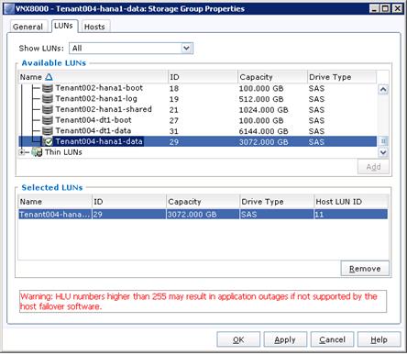407x355 pixels.
Task: Click Selected LUNs ID column header
Action: [129, 202]
